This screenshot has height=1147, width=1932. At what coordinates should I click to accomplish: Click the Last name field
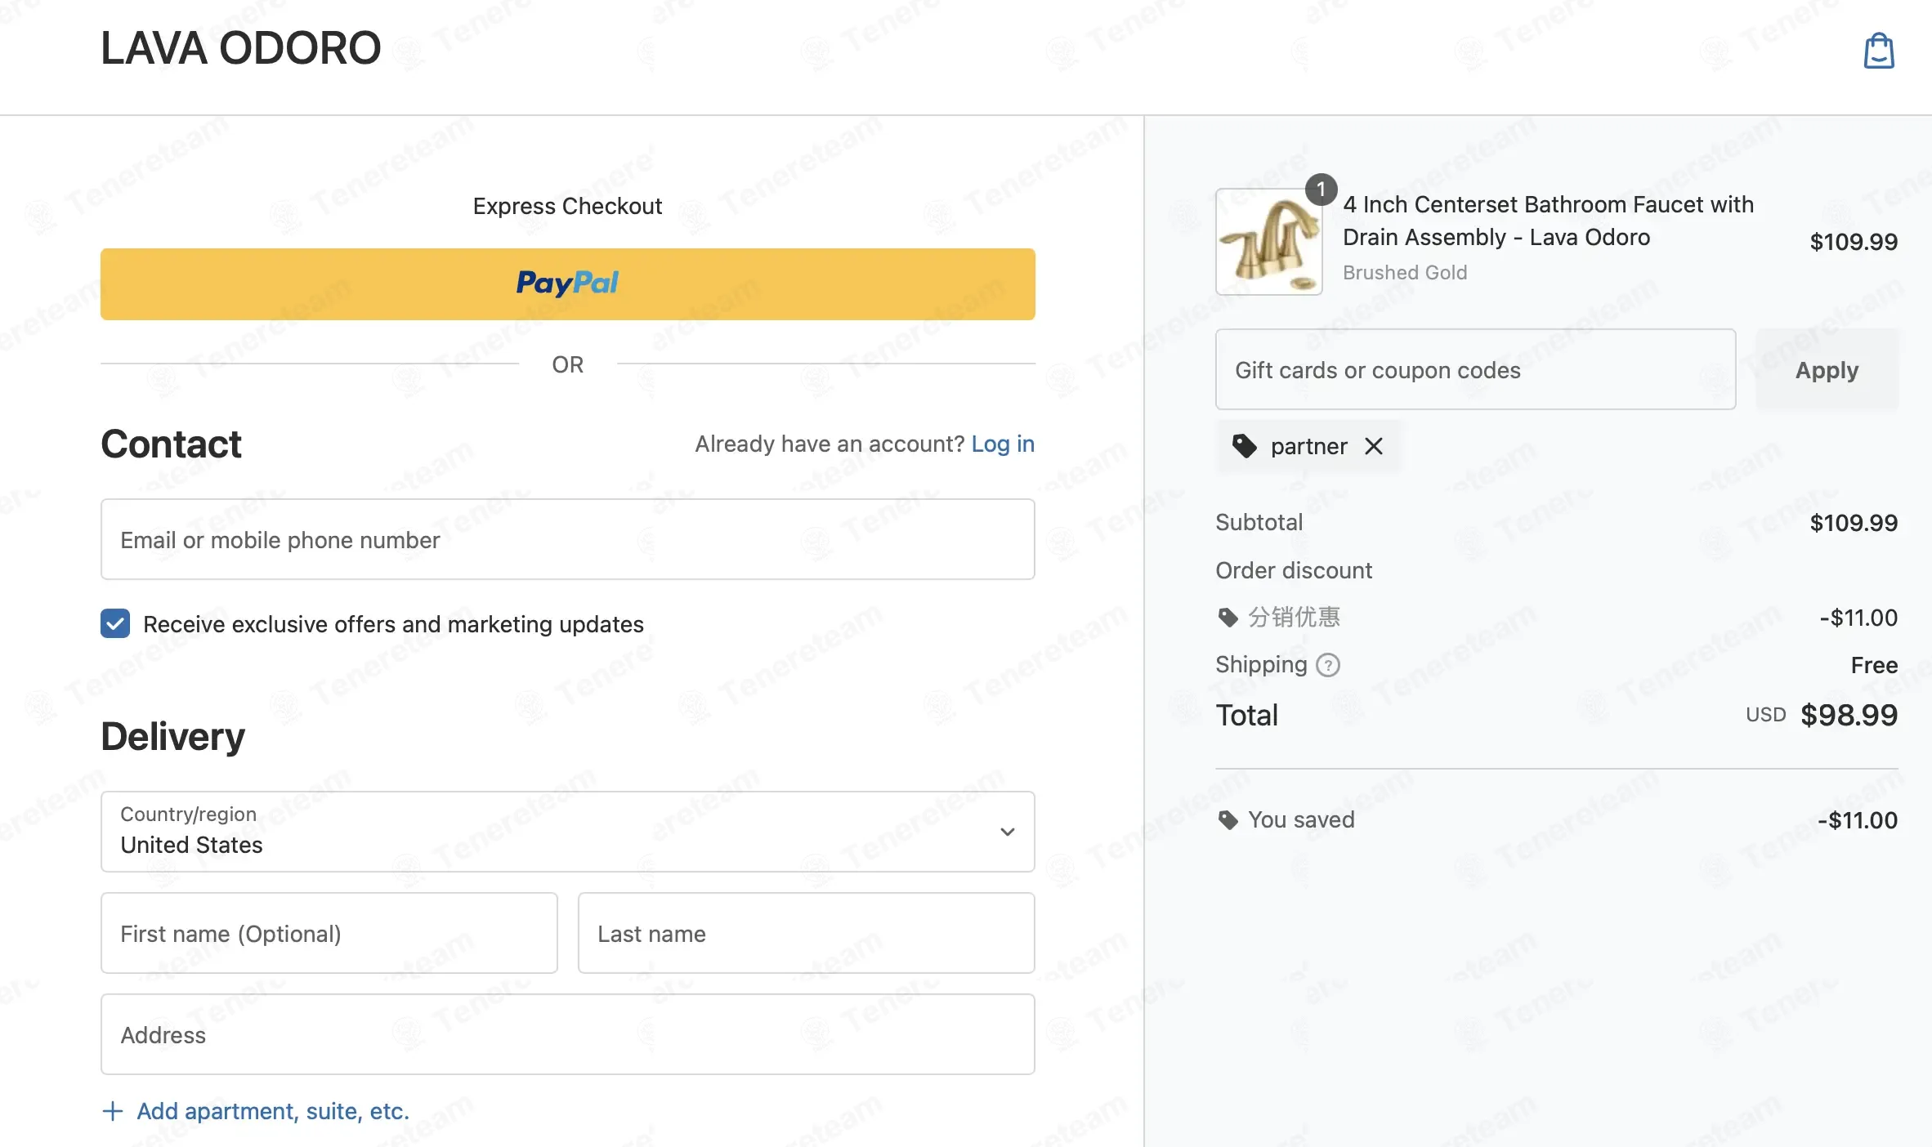[x=806, y=933]
